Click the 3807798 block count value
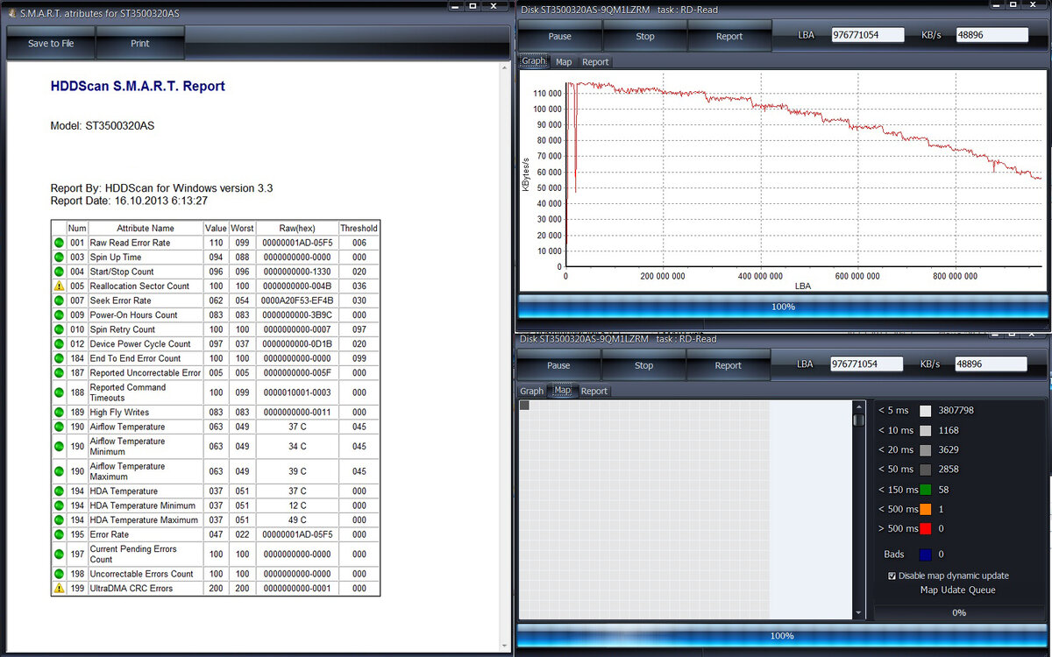 click(956, 410)
